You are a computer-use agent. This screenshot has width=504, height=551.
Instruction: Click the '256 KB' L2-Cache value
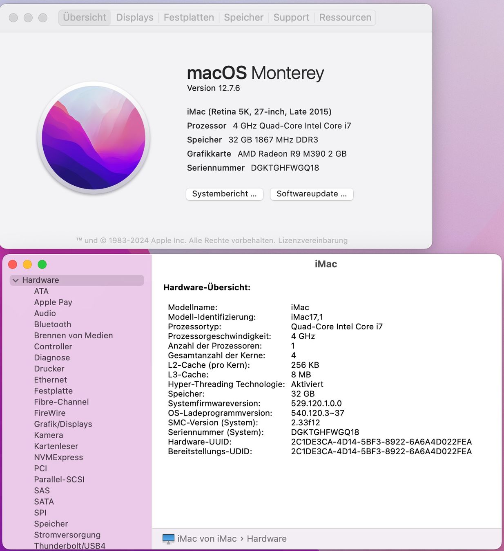(305, 365)
